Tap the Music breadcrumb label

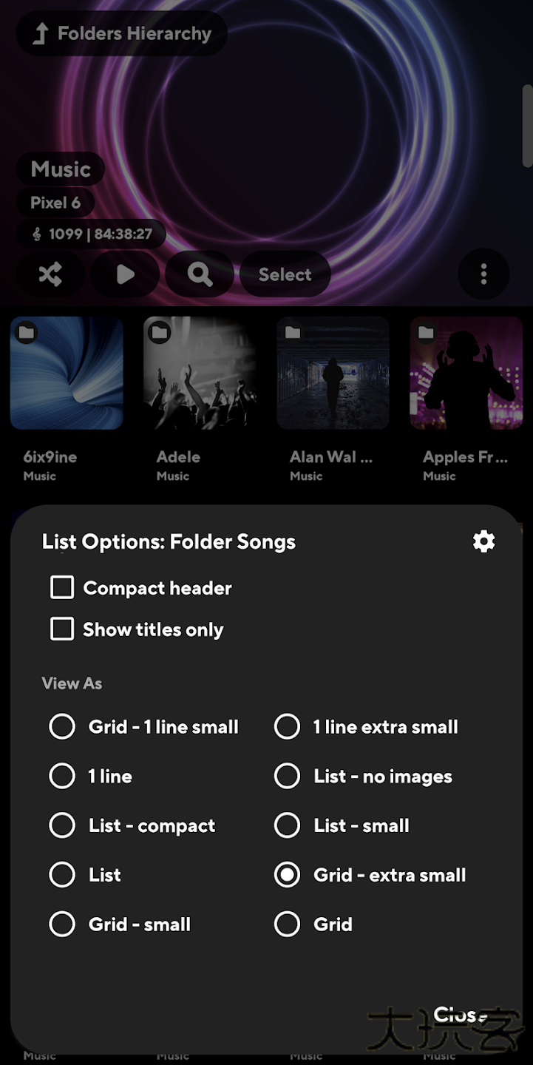click(x=60, y=169)
